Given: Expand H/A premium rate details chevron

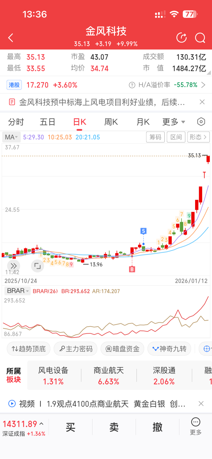Looking at the screenshot, I should click(x=203, y=85).
